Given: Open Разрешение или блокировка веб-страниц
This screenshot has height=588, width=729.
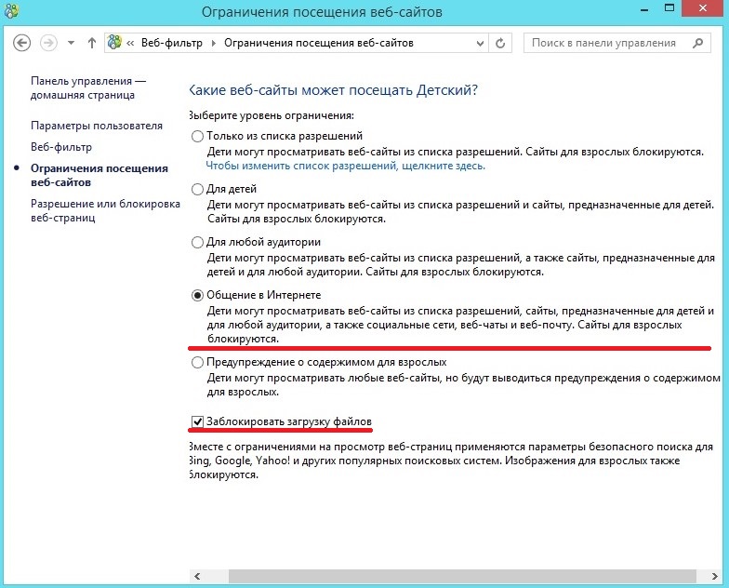Looking at the screenshot, I should pyautogui.click(x=105, y=210).
